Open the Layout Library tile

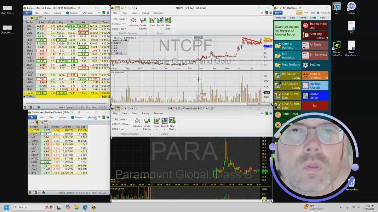[315, 95]
